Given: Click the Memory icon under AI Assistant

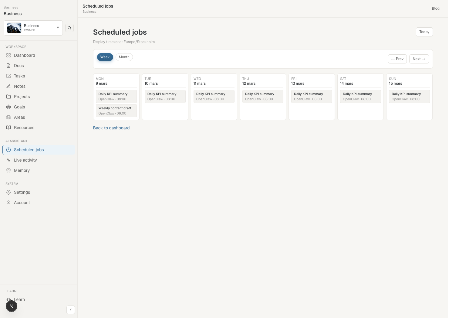Looking at the screenshot, I should click(8, 170).
